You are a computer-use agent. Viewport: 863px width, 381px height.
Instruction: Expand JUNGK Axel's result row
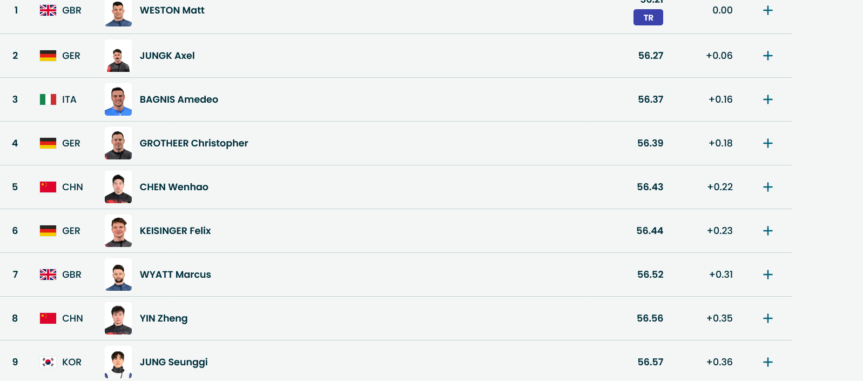767,56
